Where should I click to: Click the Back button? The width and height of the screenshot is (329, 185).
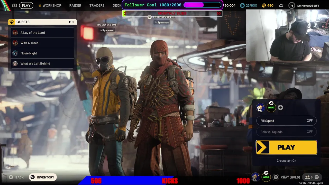tap(16, 177)
